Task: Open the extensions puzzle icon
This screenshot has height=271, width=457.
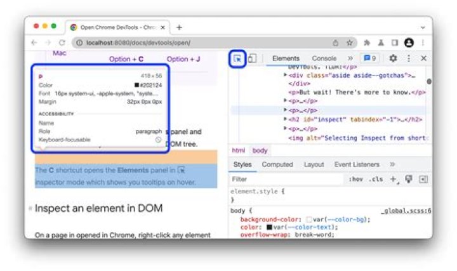Action: tap(367, 43)
